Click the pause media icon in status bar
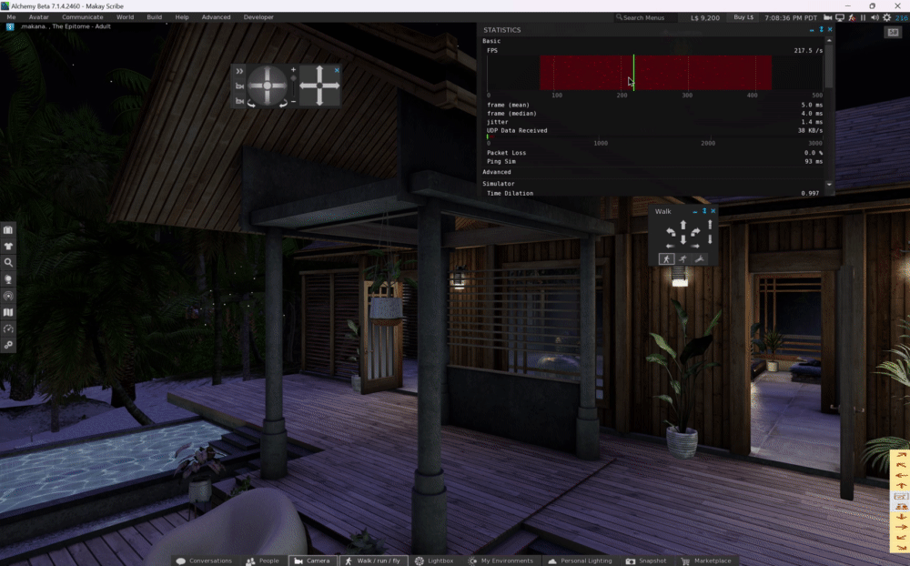Image resolution: width=910 pixels, height=566 pixels. coord(863,17)
